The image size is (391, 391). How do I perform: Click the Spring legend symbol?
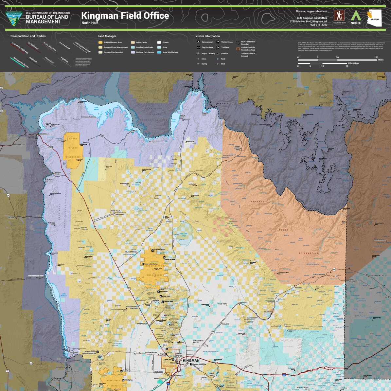(x=198, y=64)
